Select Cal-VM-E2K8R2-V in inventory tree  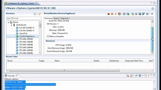coord(27,28)
